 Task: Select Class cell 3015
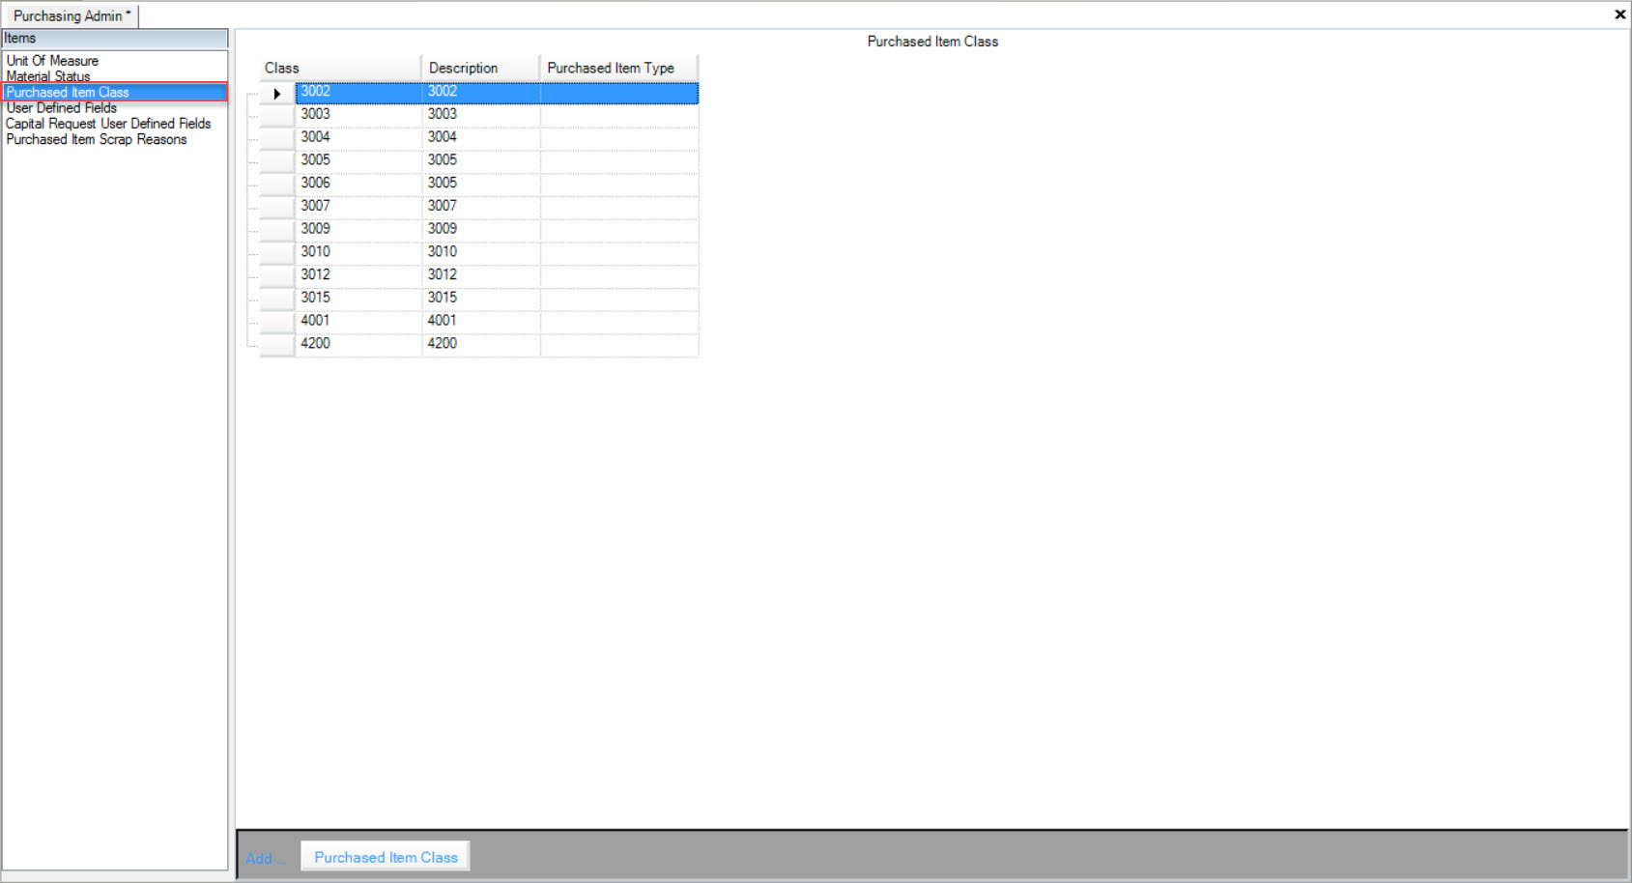(358, 298)
